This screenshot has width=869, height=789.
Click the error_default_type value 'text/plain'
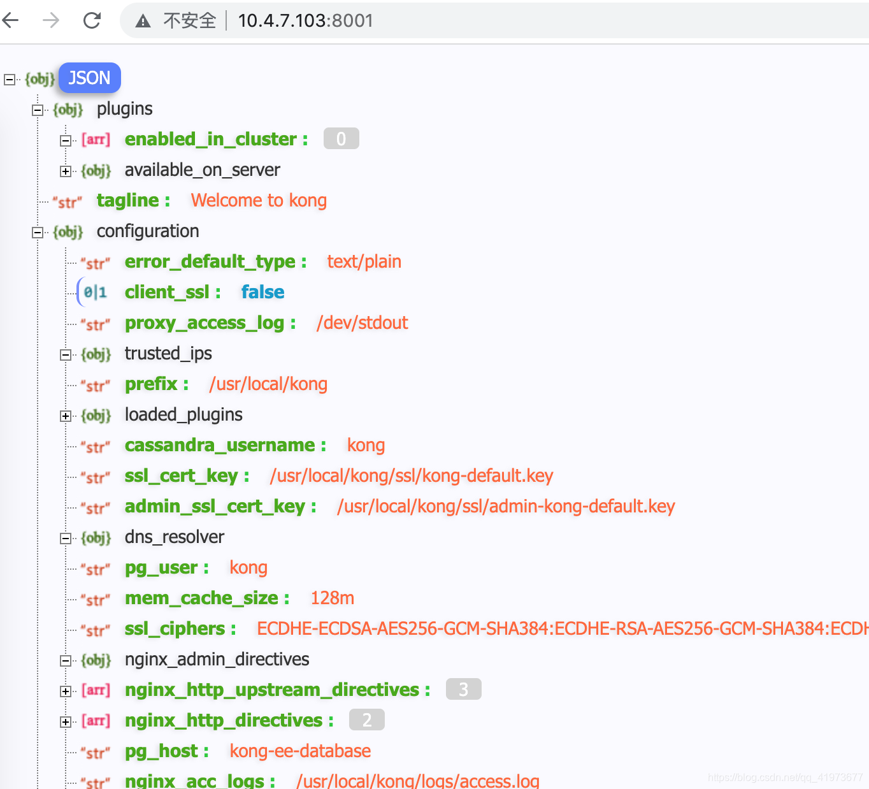(x=364, y=262)
